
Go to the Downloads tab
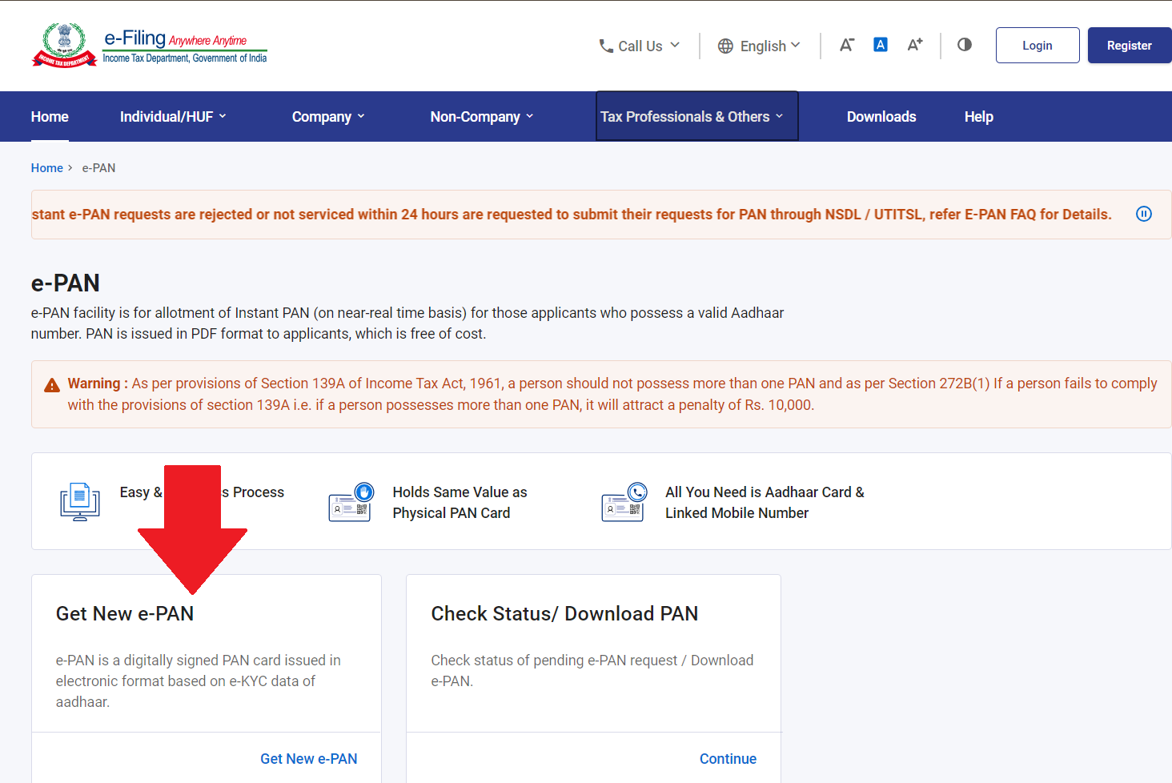pyautogui.click(x=881, y=117)
